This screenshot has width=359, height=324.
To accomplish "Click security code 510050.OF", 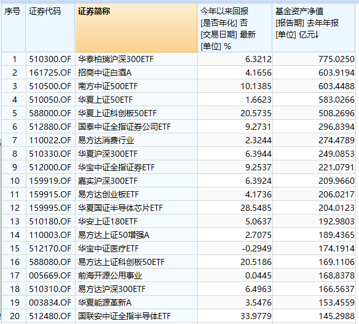I will 50,100.
